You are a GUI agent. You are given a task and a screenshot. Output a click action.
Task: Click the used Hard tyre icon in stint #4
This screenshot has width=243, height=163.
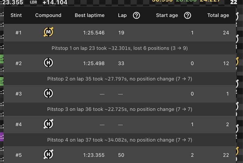pyautogui.click(x=48, y=124)
